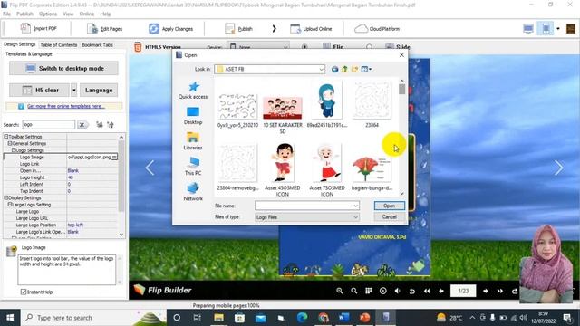
Task: Open the Publish menu
Action: (x=24, y=14)
